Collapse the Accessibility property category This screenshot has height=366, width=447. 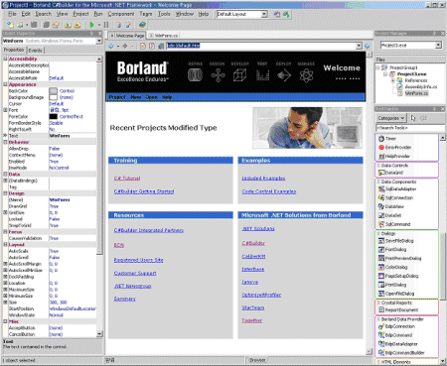click(x=5, y=59)
